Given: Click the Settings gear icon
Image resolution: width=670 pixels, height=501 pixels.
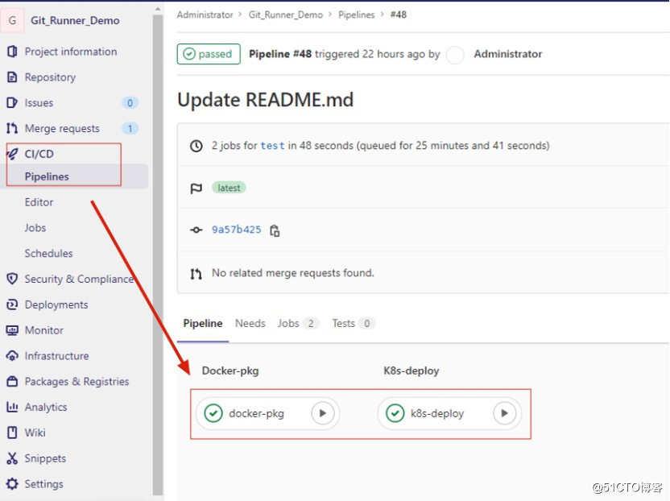Looking at the screenshot, I should pos(12,484).
